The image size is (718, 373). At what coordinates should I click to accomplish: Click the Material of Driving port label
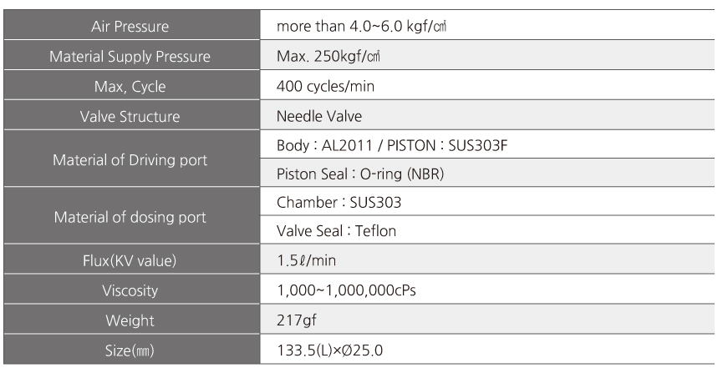tap(130, 159)
